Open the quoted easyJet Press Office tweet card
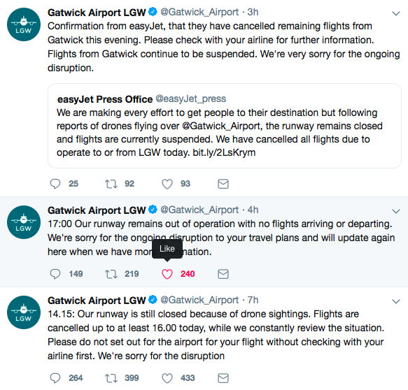 [x=225, y=126]
